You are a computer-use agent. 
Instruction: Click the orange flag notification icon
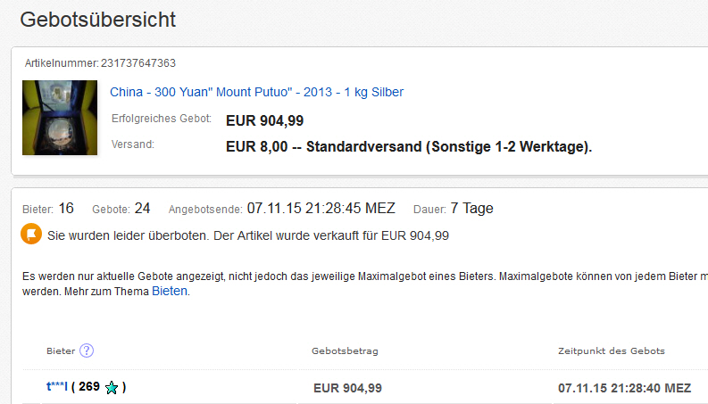pyautogui.click(x=32, y=235)
